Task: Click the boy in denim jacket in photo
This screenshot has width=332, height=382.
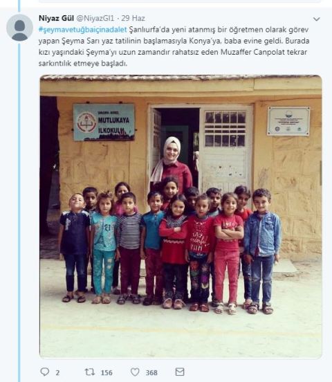Action: tap(263, 251)
